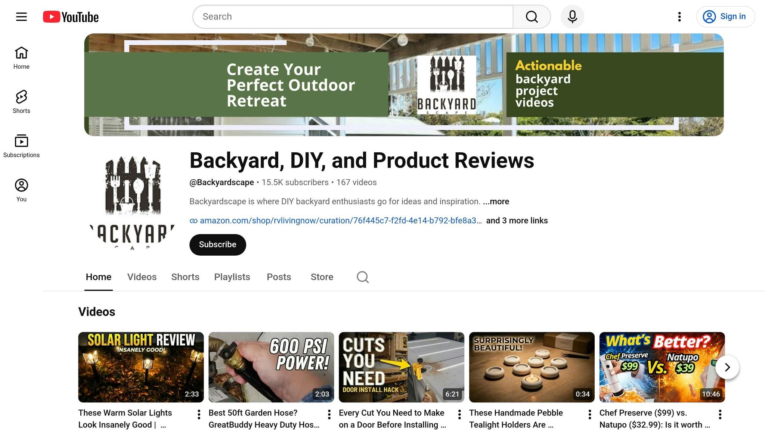765x430 pixels.
Task: Open Subscriptions in the sidebar
Action: pyautogui.click(x=21, y=146)
